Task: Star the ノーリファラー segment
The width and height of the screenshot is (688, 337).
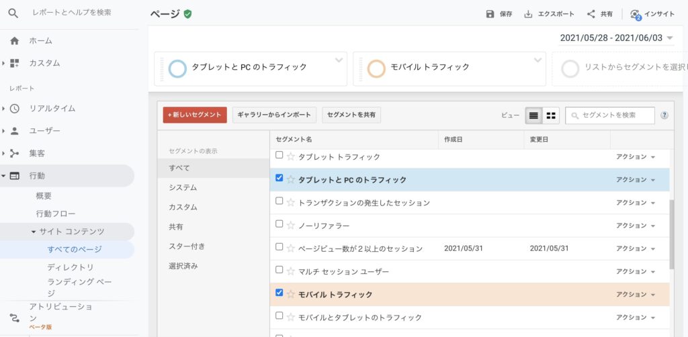Action: tap(290, 226)
